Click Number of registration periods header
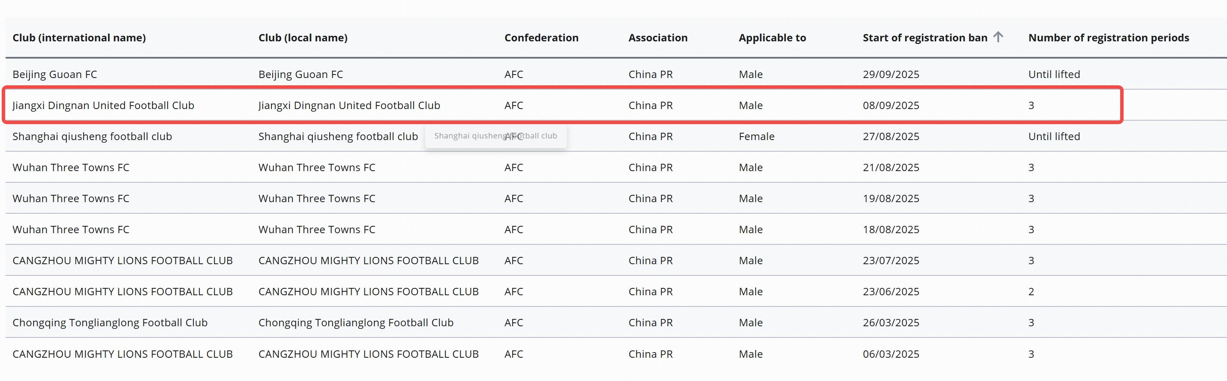Screen dimensions: 1227x381 [x=1109, y=38]
